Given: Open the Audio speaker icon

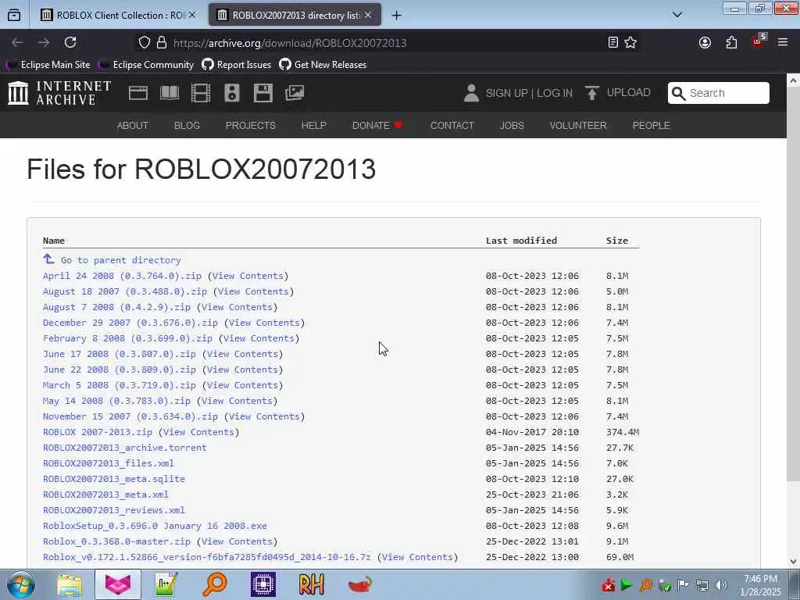Looking at the screenshot, I should coord(231,93).
